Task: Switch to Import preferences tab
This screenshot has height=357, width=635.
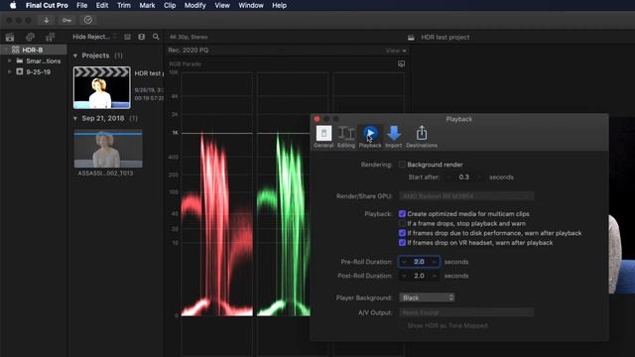Action: pos(393,137)
